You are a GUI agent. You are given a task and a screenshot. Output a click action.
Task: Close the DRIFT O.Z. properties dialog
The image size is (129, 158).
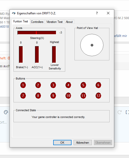click(x=108, y=13)
